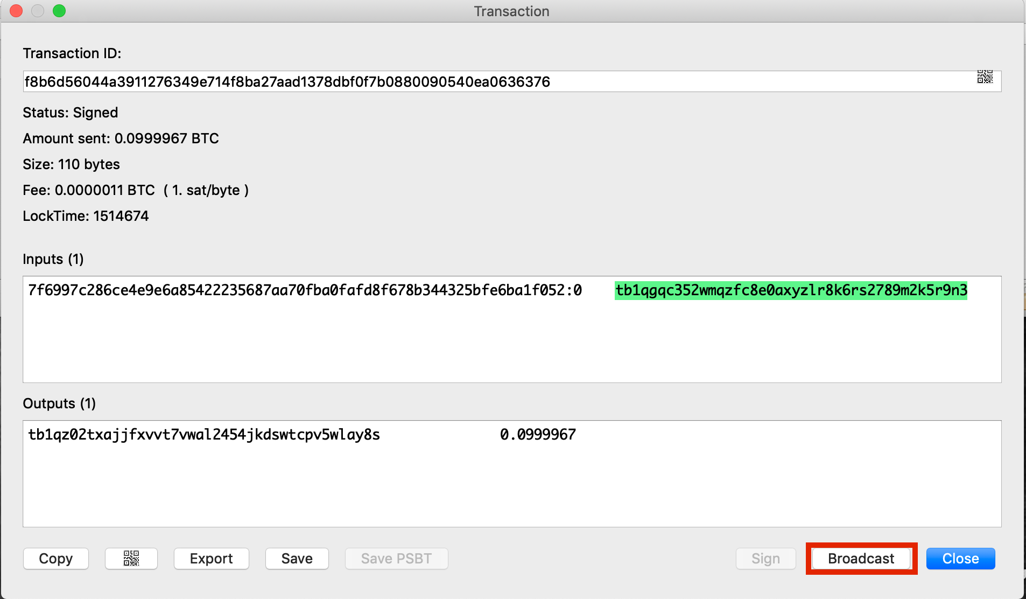
Task: Broadcast the signed transaction
Action: 861,559
